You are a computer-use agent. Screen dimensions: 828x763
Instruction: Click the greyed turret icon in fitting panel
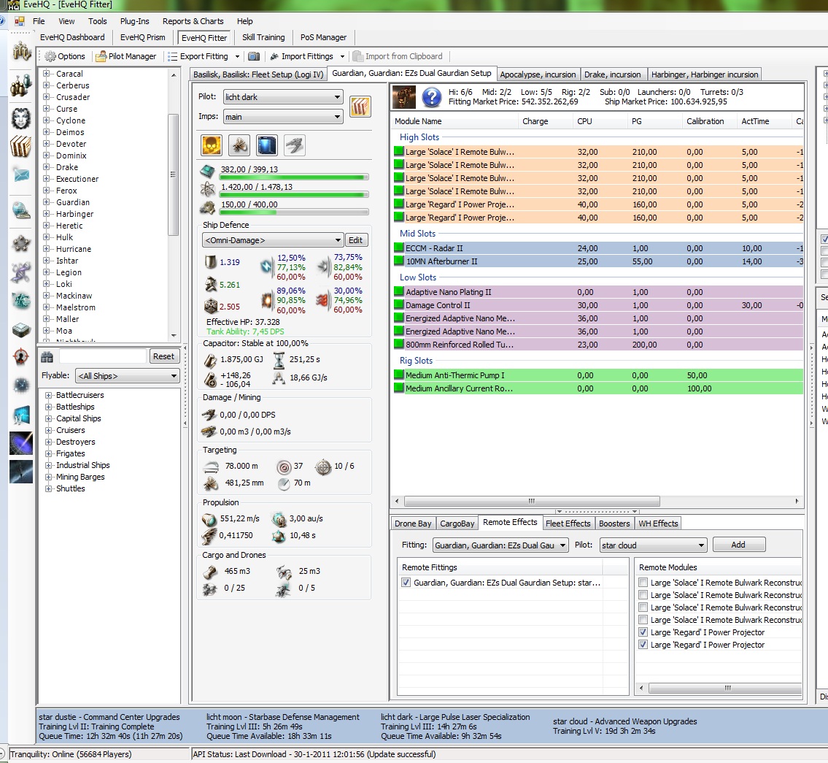pyautogui.click(x=294, y=145)
